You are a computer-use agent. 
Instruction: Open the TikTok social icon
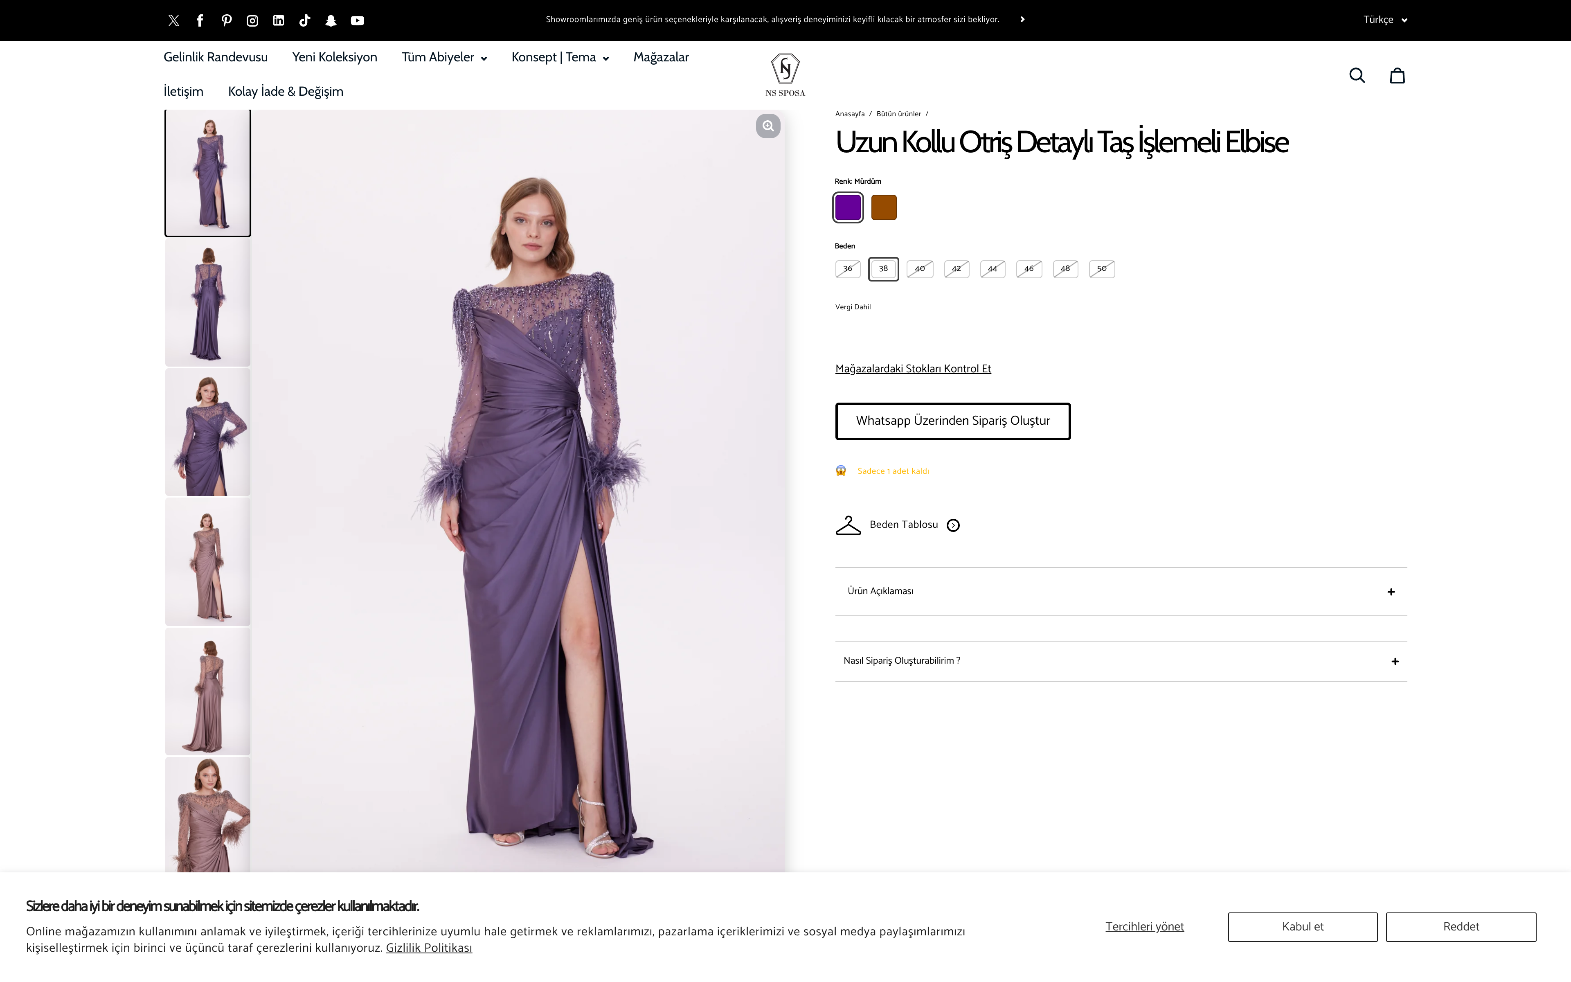point(304,20)
